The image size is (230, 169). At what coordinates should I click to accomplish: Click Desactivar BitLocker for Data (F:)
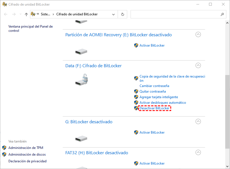coord(154,108)
